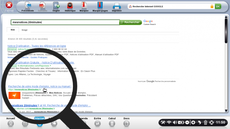Viewport: 230px width, 129px height.
Task: Click the search field containing mesnotices.20minutes
Action: [65, 22]
